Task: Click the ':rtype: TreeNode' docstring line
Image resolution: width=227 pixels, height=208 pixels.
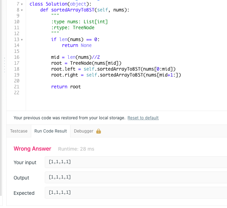Action: pyautogui.click(x=73, y=27)
